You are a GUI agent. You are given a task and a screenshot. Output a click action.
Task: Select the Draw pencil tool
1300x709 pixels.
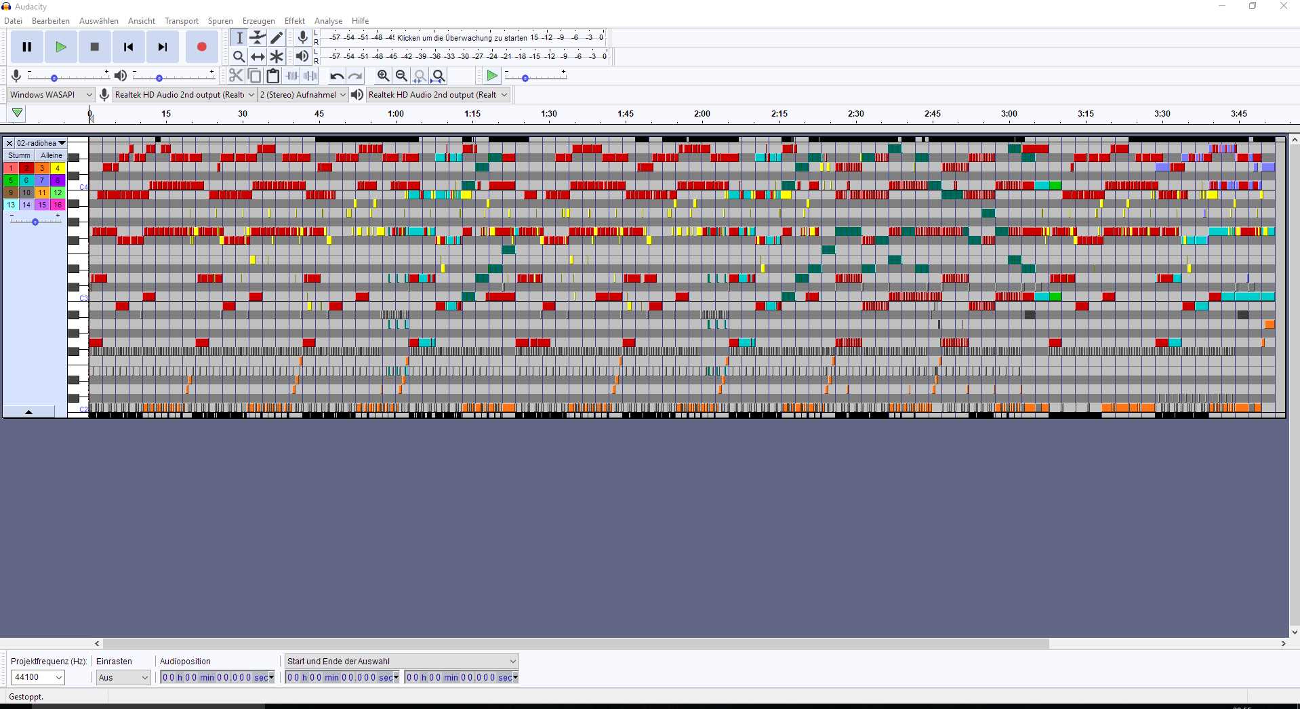click(x=277, y=38)
